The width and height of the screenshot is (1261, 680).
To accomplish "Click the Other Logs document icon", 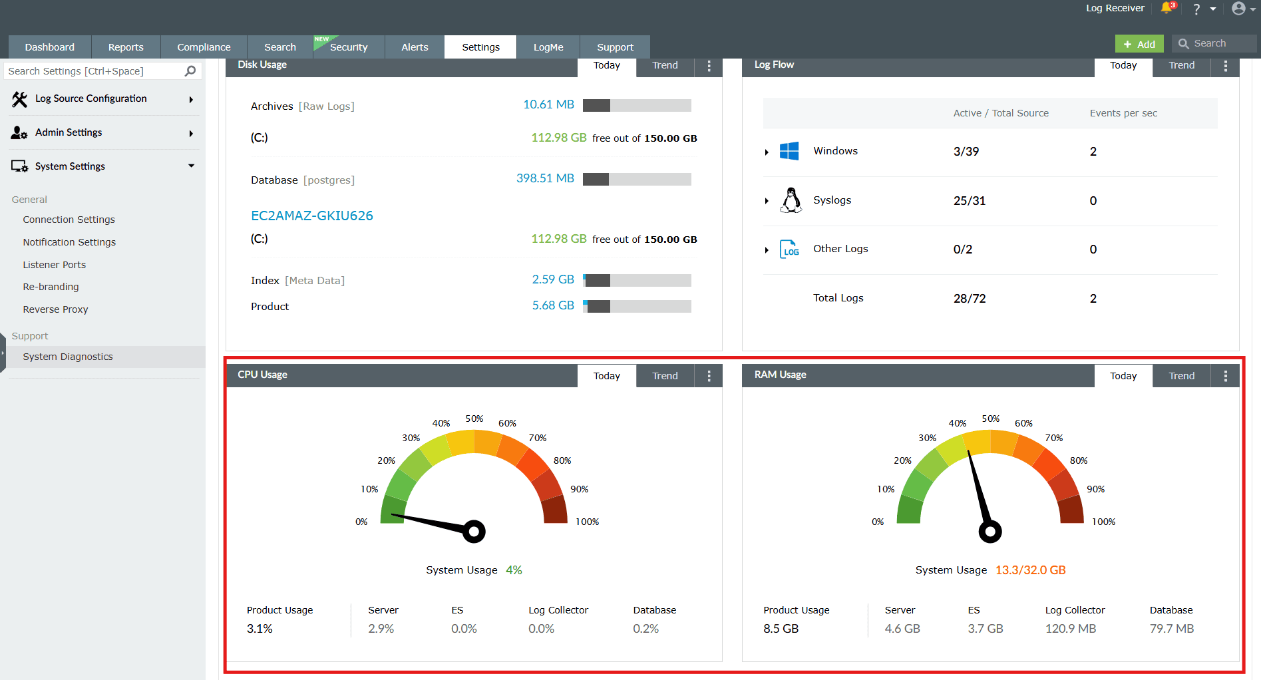I will pyautogui.click(x=790, y=249).
